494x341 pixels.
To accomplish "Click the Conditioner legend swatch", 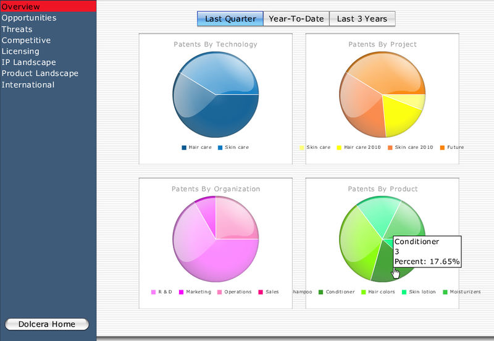I will (320, 292).
